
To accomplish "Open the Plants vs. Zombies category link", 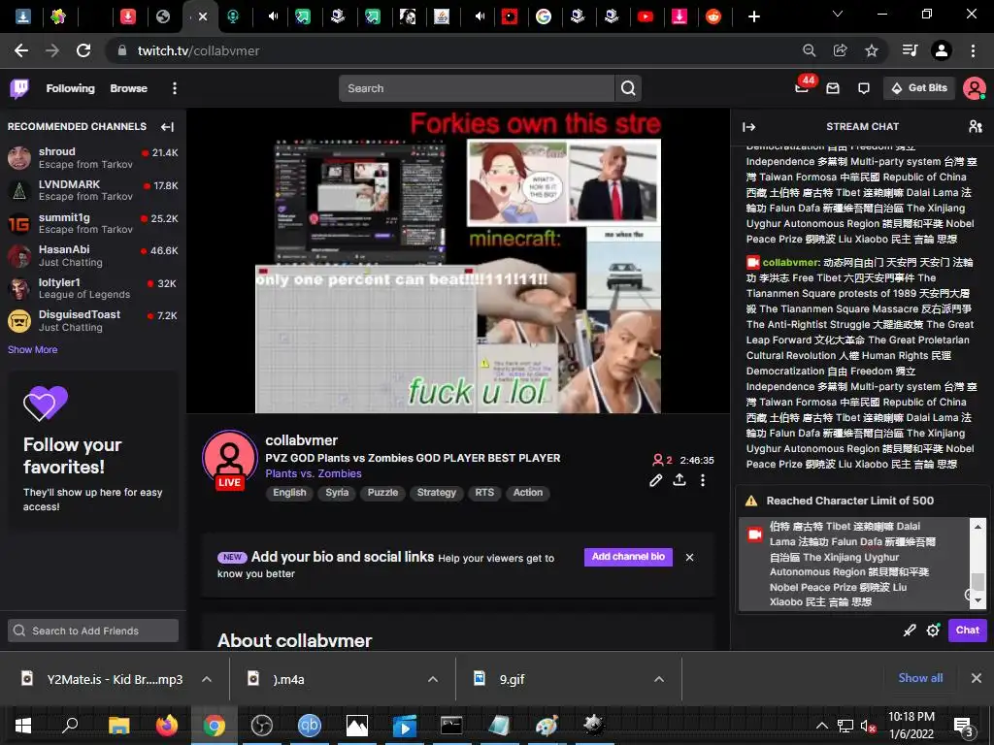I will [314, 473].
